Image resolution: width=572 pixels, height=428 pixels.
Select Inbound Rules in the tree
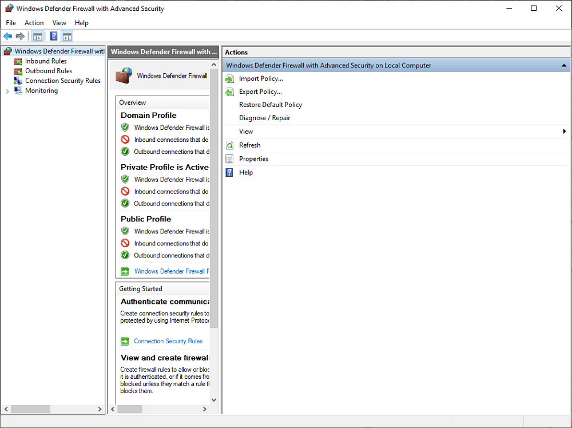click(46, 61)
